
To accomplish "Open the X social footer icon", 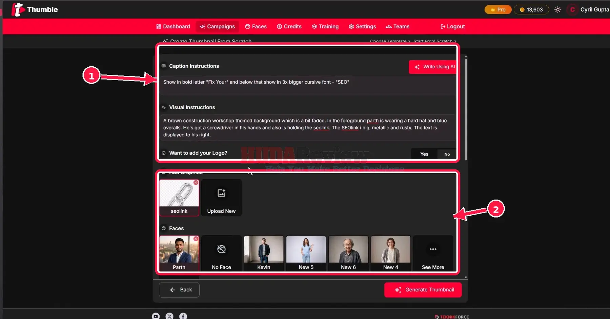I will [x=169, y=316].
